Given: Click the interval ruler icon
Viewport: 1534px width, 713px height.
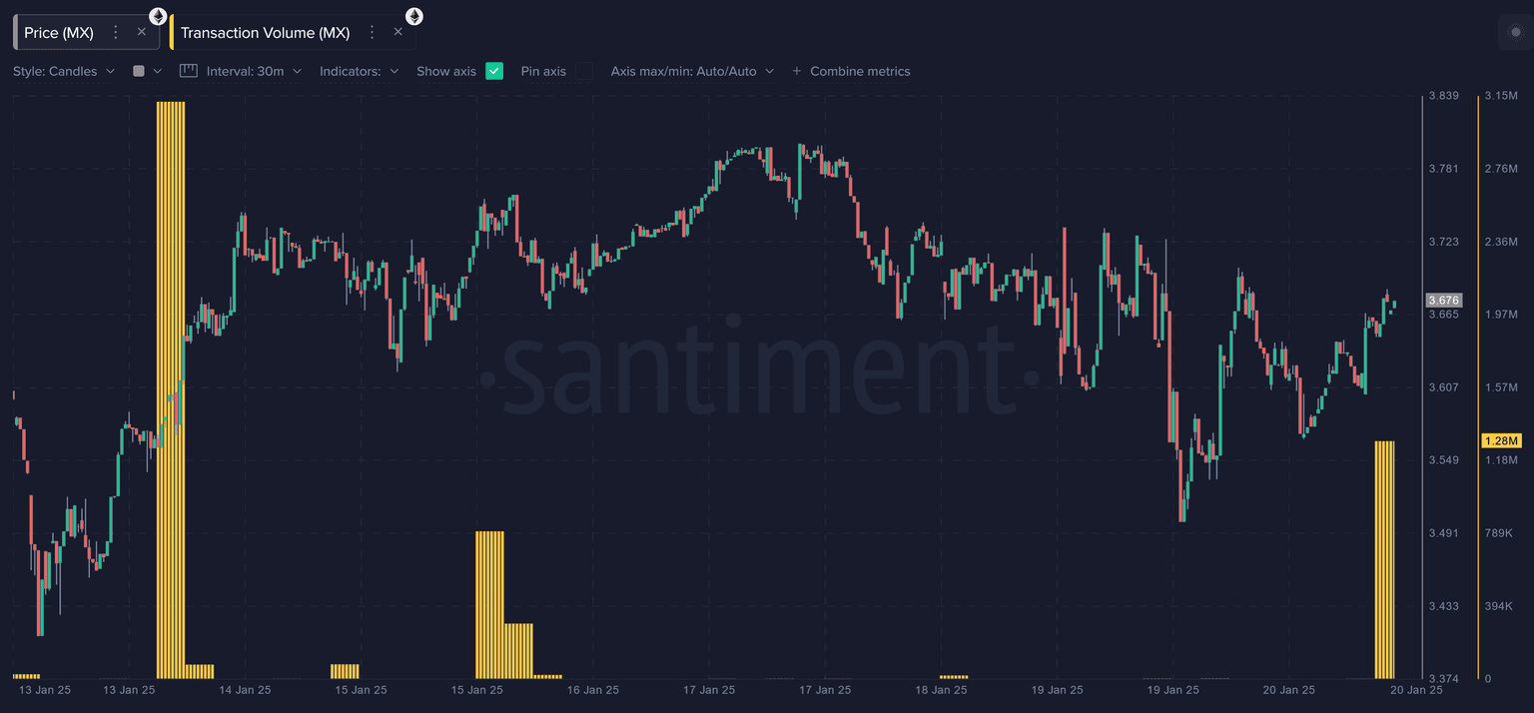Looking at the screenshot, I should point(189,71).
